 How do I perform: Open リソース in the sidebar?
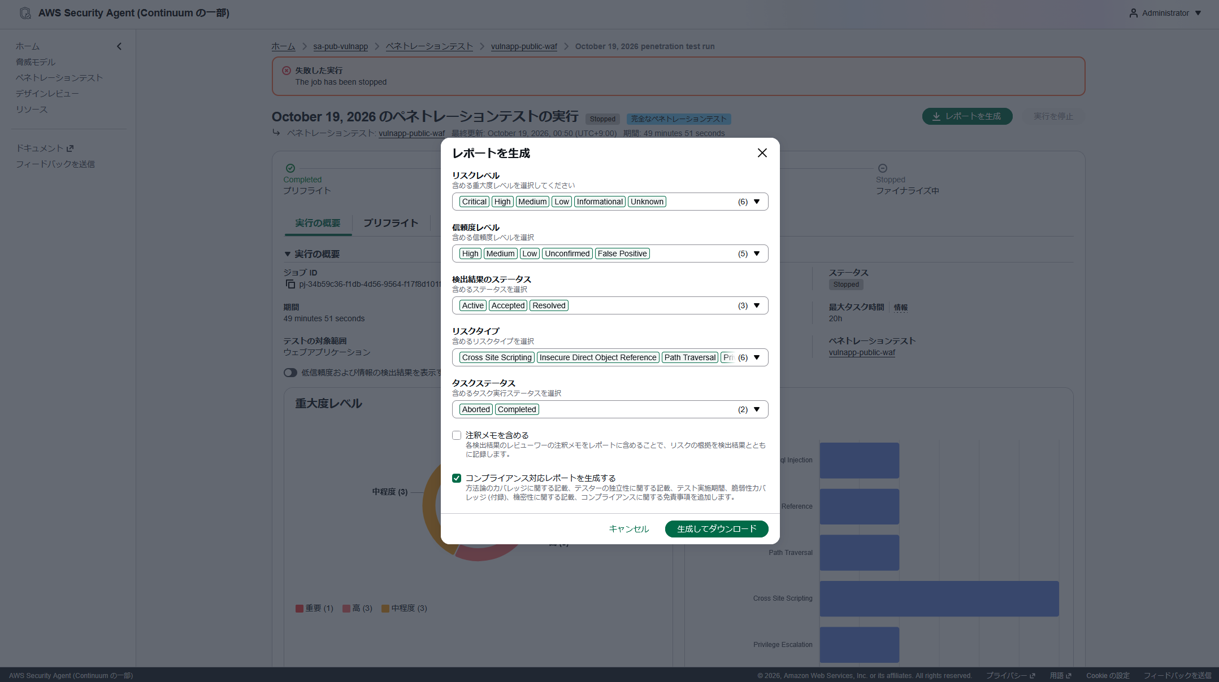tap(32, 110)
